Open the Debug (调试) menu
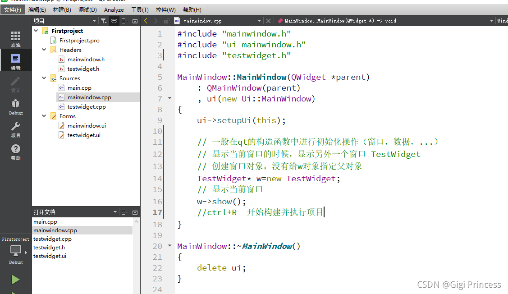This screenshot has height=294, width=508. [x=87, y=10]
